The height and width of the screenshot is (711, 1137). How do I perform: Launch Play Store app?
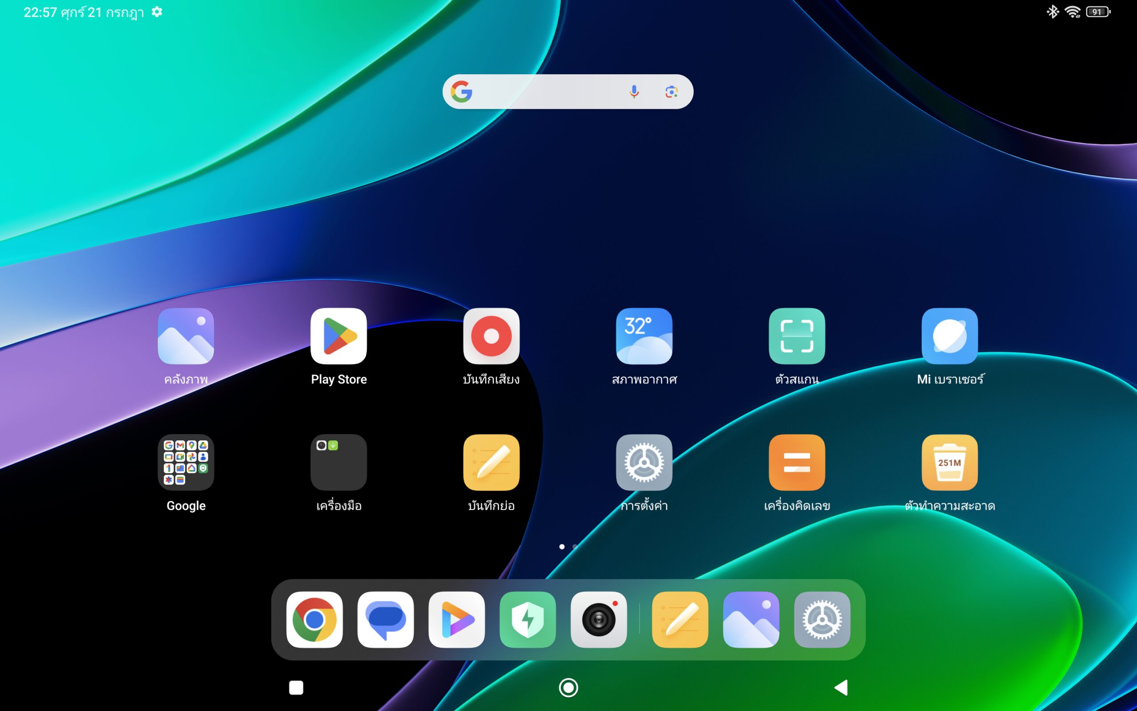(x=338, y=336)
